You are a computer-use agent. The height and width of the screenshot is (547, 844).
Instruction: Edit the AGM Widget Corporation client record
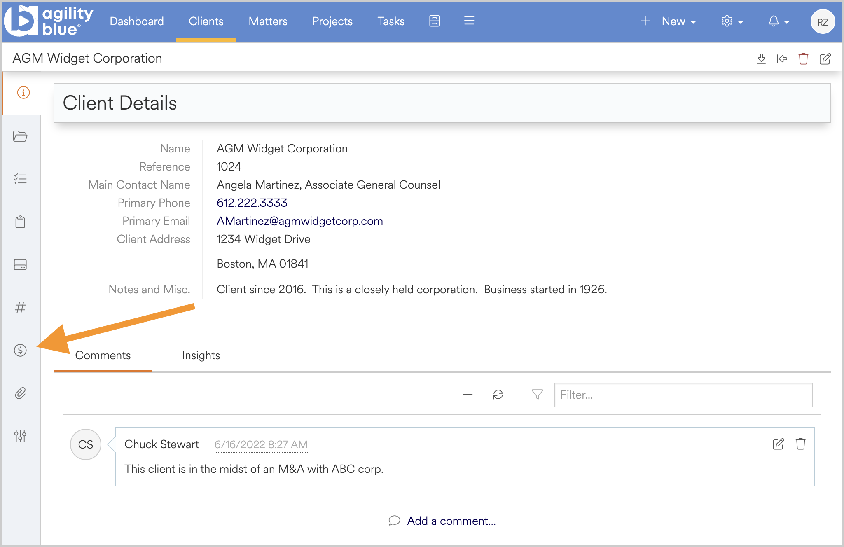click(825, 59)
